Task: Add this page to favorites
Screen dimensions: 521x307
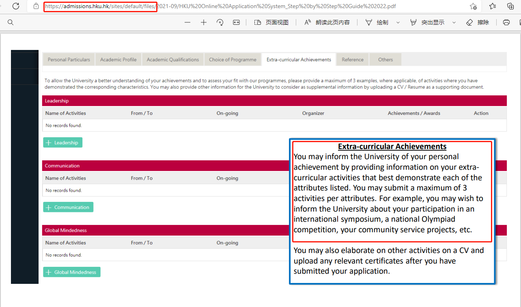Action: click(x=473, y=6)
